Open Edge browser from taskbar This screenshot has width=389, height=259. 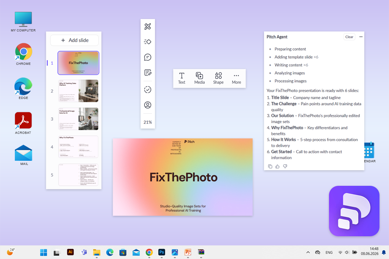[x=110, y=252]
